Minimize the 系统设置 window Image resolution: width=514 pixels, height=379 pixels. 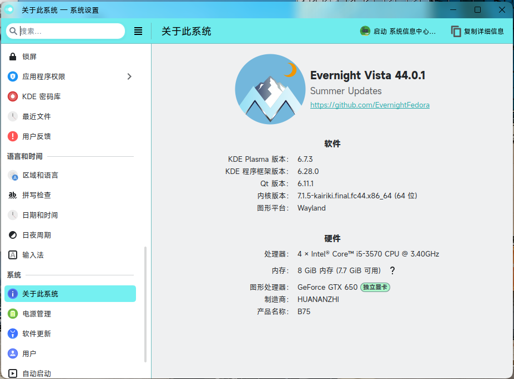(453, 10)
